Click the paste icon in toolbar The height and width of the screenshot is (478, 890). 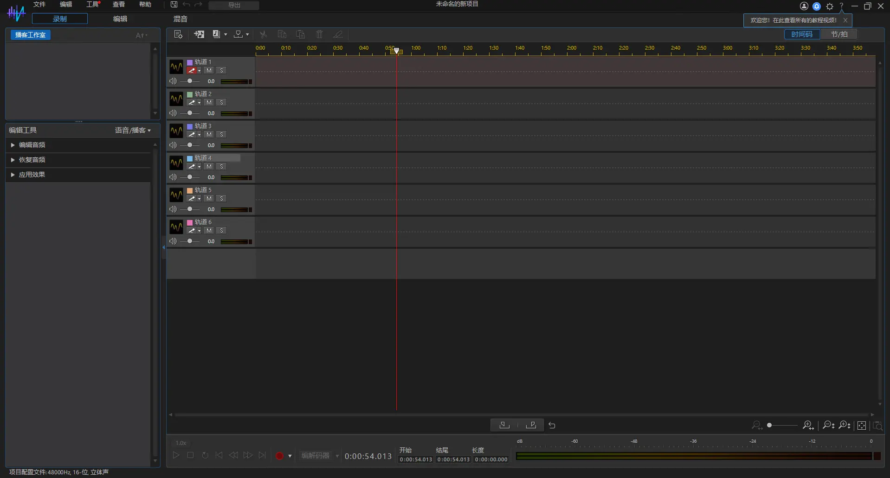(300, 34)
